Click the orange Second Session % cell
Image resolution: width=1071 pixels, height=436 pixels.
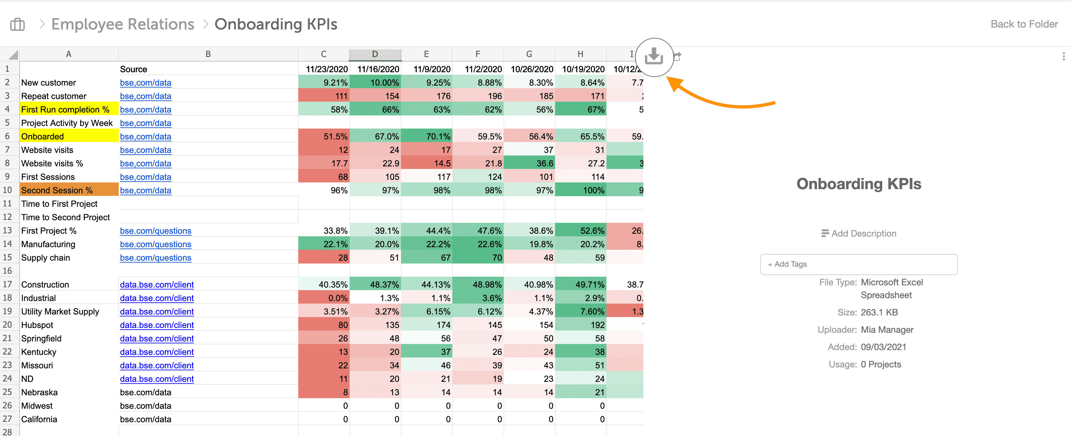pos(69,190)
